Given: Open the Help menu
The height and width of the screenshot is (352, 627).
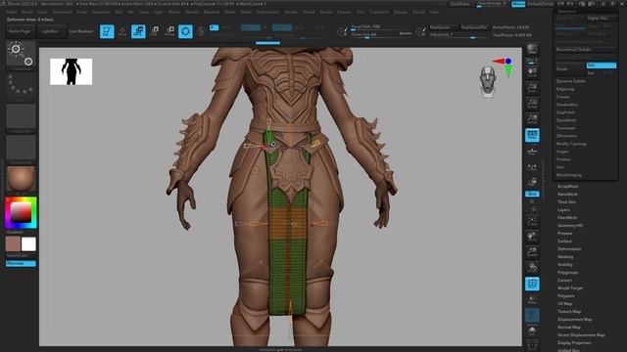Looking at the screenshot, I should pyautogui.click(x=434, y=13).
